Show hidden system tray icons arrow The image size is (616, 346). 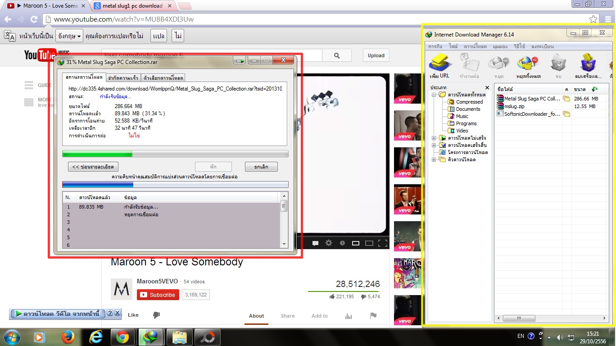click(x=548, y=337)
